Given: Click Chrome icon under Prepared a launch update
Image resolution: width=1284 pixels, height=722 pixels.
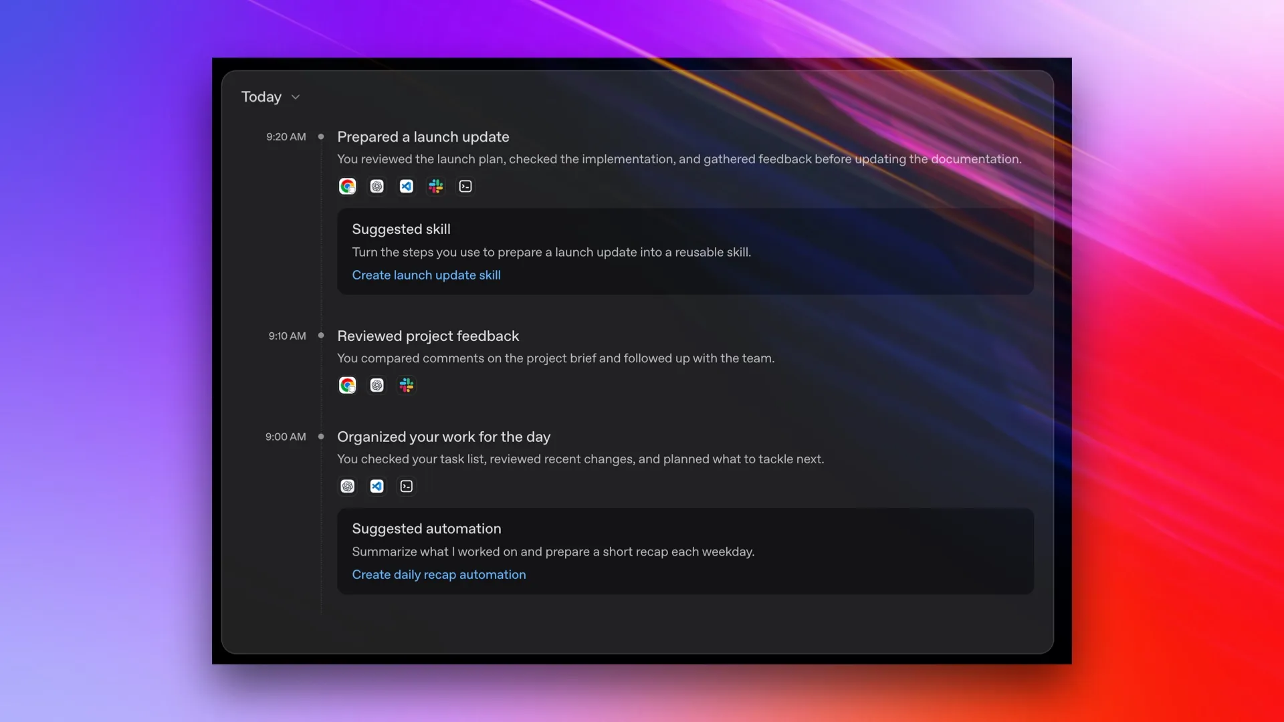Looking at the screenshot, I should 347,187.
